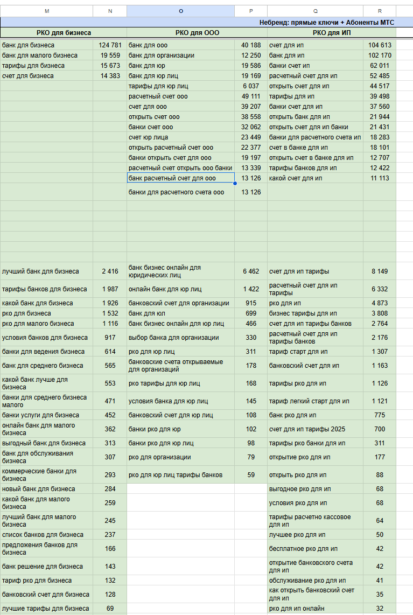Click the 'РКО для ИП' header cell
Screen dimensions: 413x615
[x=332, y=32]
